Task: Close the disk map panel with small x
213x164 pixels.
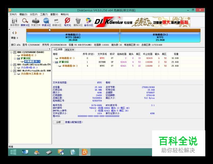Action: [x=9, y=29]
